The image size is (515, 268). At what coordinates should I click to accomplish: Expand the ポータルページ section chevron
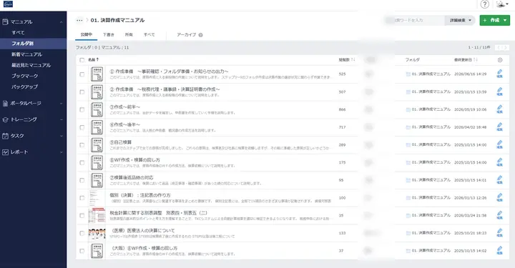[x=61, y=104]
